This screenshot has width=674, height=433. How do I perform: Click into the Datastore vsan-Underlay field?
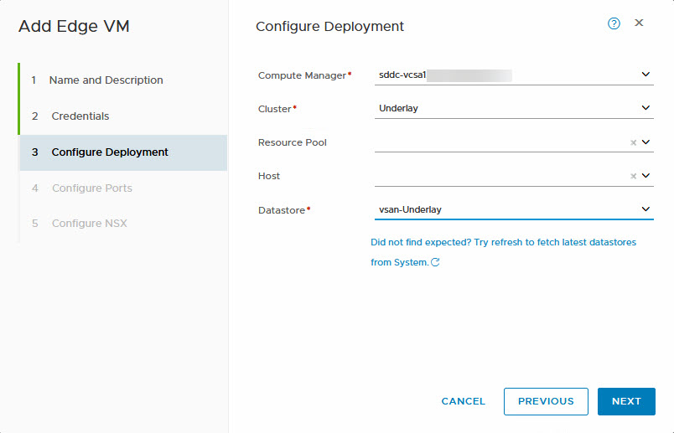[x=503, y=209]
